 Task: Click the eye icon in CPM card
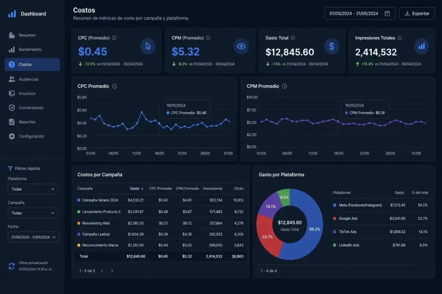tap(241, 46)
